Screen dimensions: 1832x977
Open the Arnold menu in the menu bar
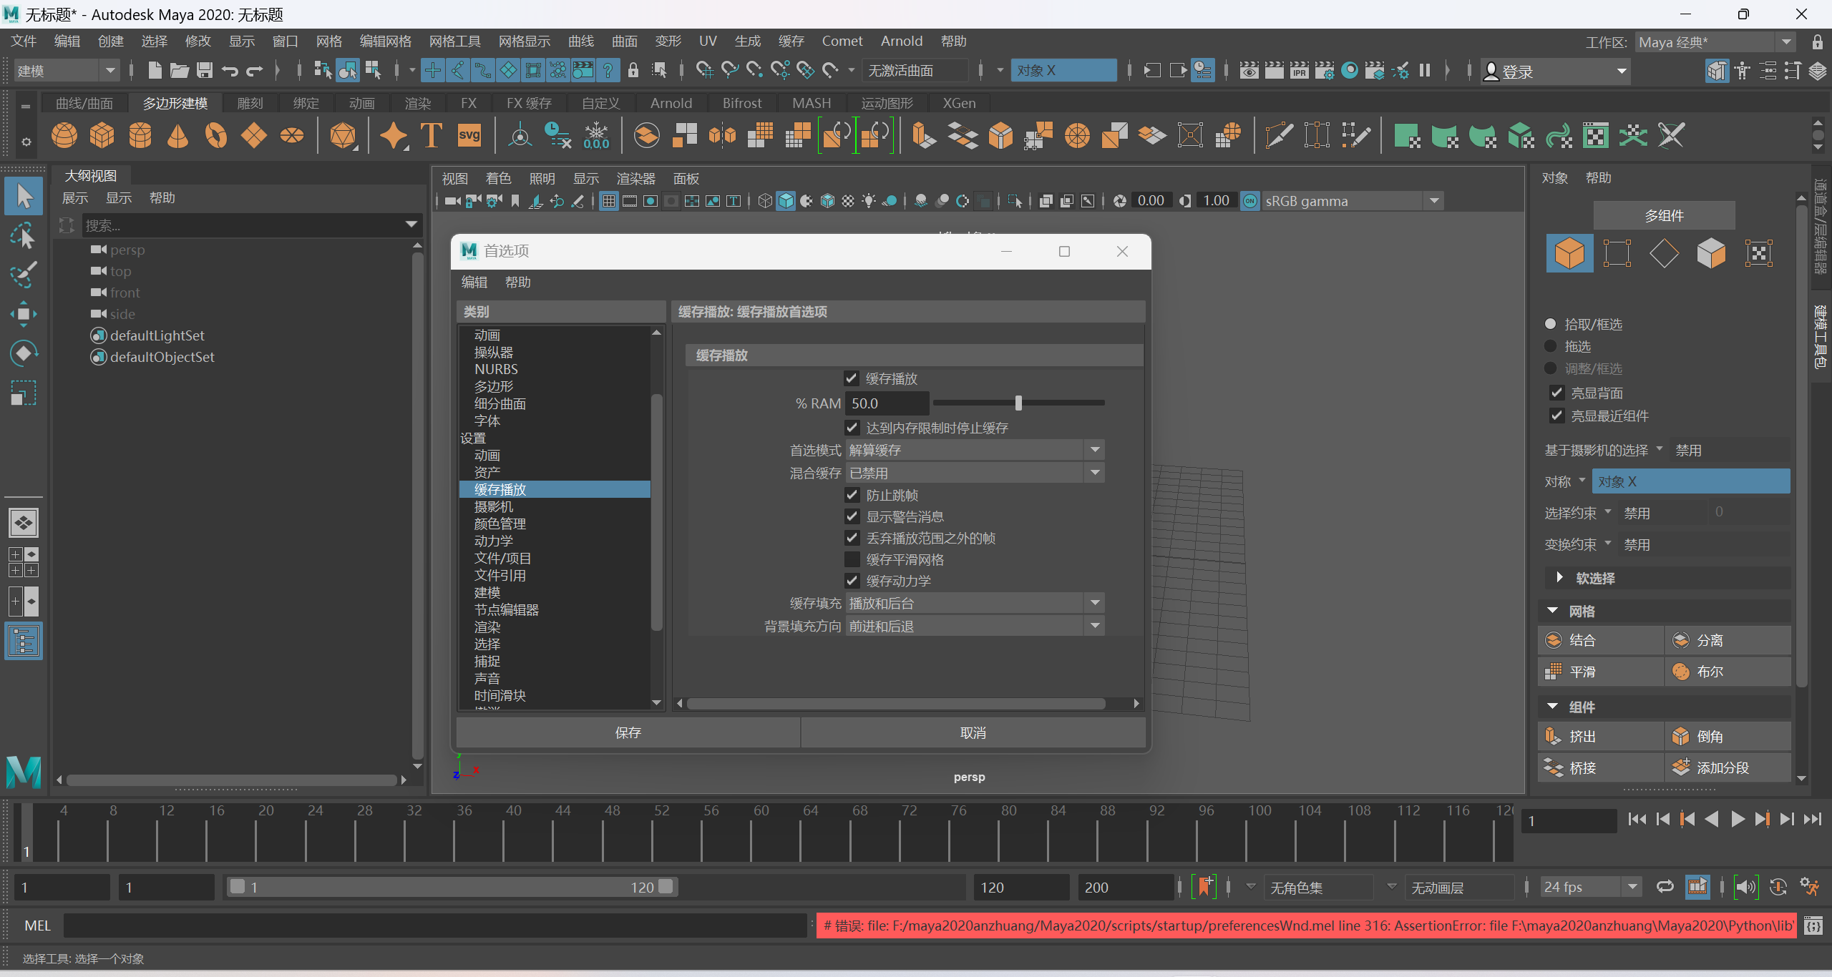tap(902, 41)
